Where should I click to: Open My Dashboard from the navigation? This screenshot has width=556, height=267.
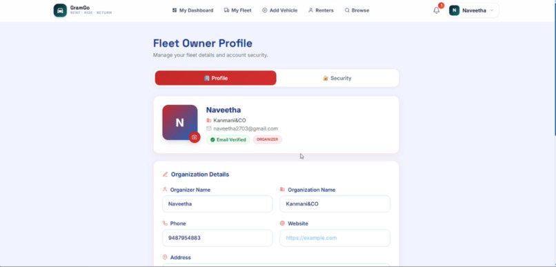(x=192, y=10)
